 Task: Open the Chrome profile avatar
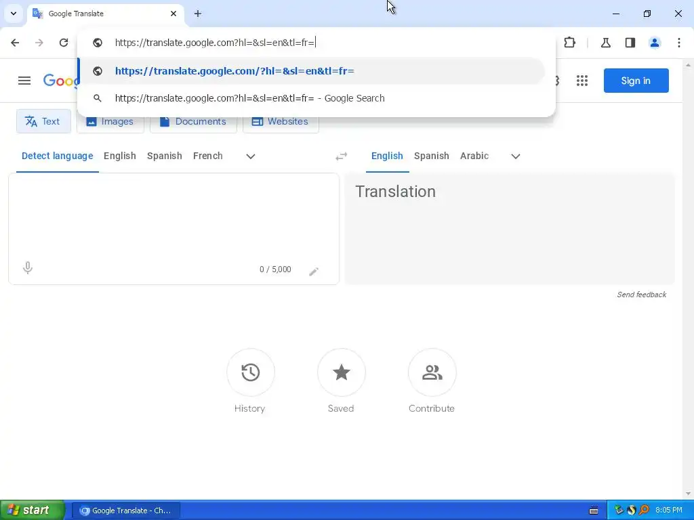655,43
